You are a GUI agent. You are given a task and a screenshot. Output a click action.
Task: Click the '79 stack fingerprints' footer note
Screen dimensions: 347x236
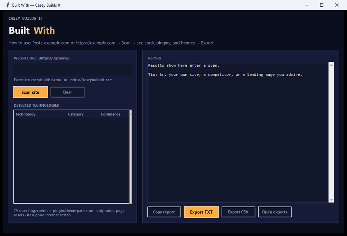69,213
